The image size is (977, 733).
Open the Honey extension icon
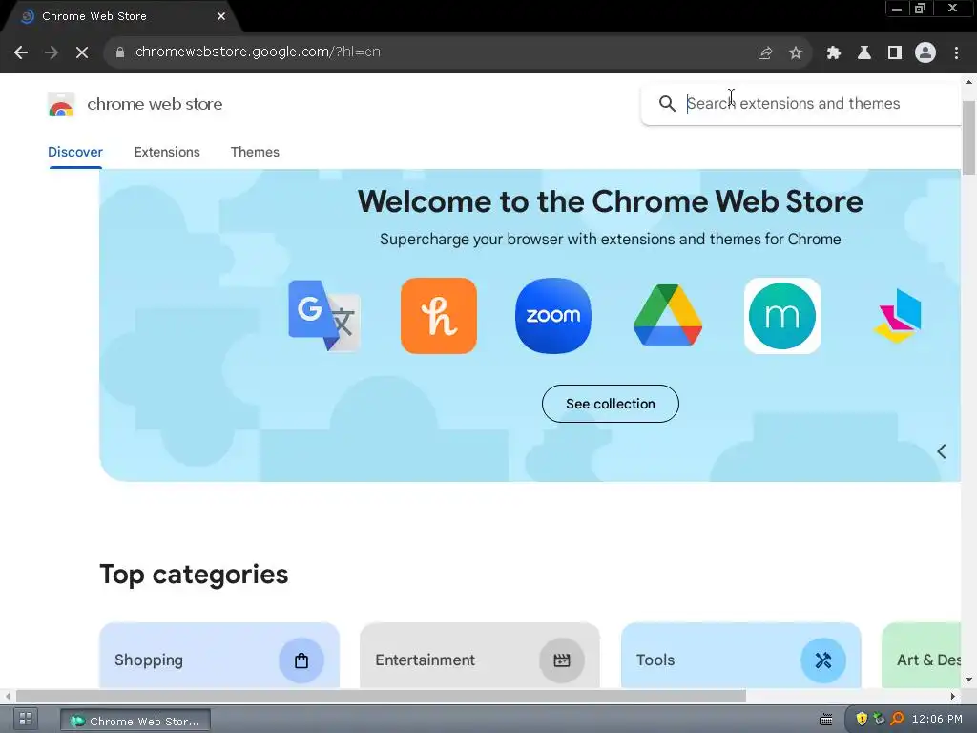[439, 315]
